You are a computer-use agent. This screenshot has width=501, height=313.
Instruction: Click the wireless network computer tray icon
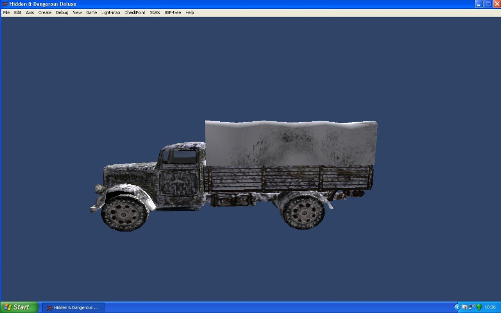(x=472, y=307)
